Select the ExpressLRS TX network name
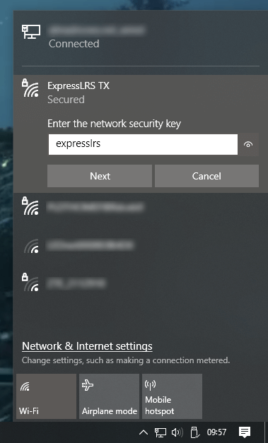 point(78,85)
